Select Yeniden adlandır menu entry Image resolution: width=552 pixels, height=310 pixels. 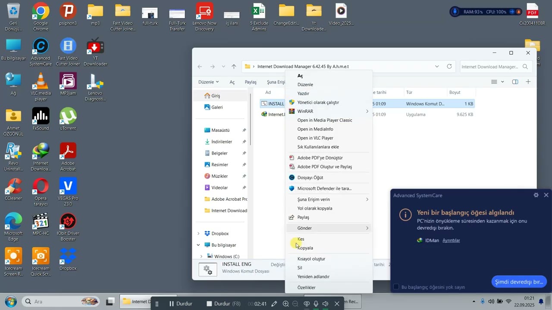tap(329, 277)
